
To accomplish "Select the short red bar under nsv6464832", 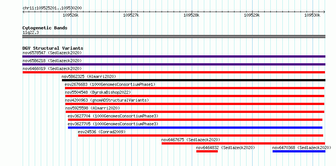I will pos(207,151).
